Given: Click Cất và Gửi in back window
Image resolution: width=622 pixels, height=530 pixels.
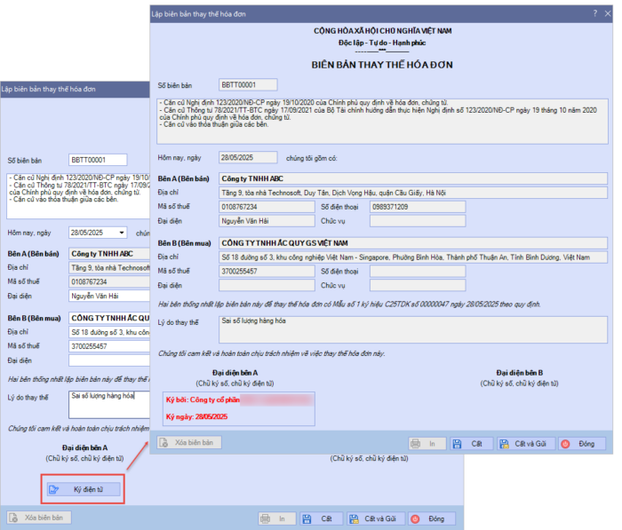Looking at the screenshot, I should pyautogui.click(x=373, y=518).
